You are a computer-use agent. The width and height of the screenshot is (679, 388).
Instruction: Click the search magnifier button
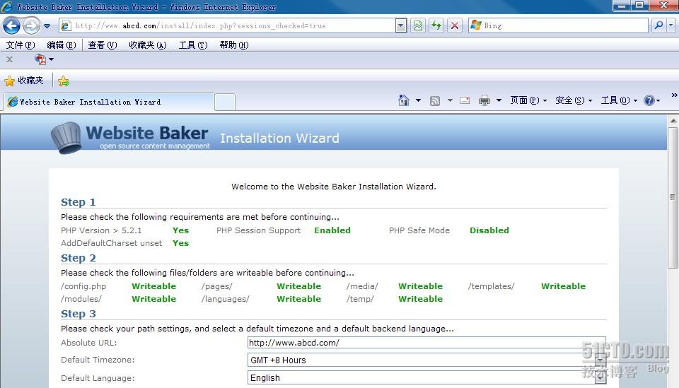[x=658, y=25]
